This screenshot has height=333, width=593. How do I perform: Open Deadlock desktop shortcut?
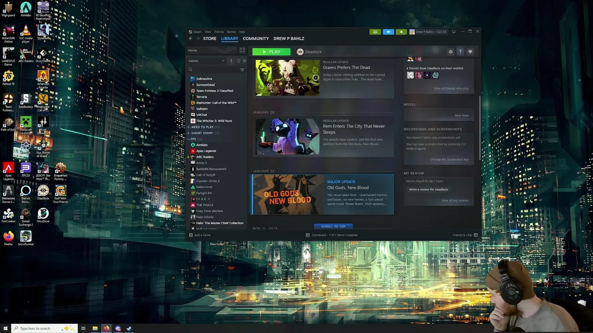click(43, 192)
